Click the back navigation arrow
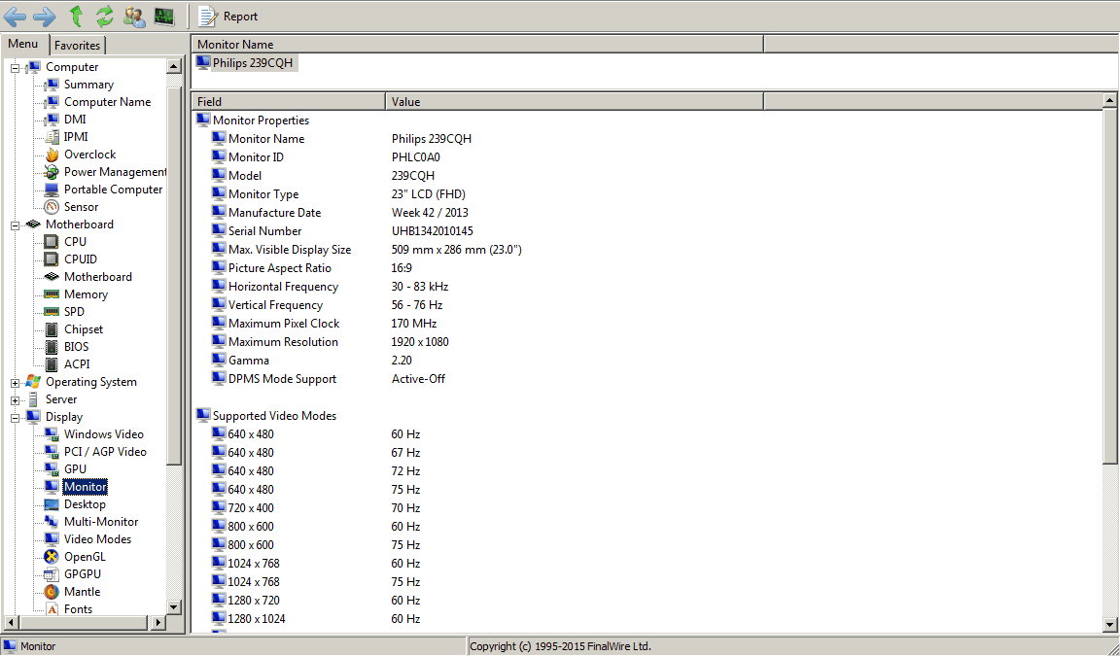The height and width of the screenshot is (656, 1120). tap(16, 16)
